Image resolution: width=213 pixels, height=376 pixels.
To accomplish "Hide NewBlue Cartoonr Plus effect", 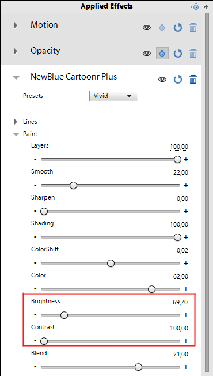I will [162, 80].
